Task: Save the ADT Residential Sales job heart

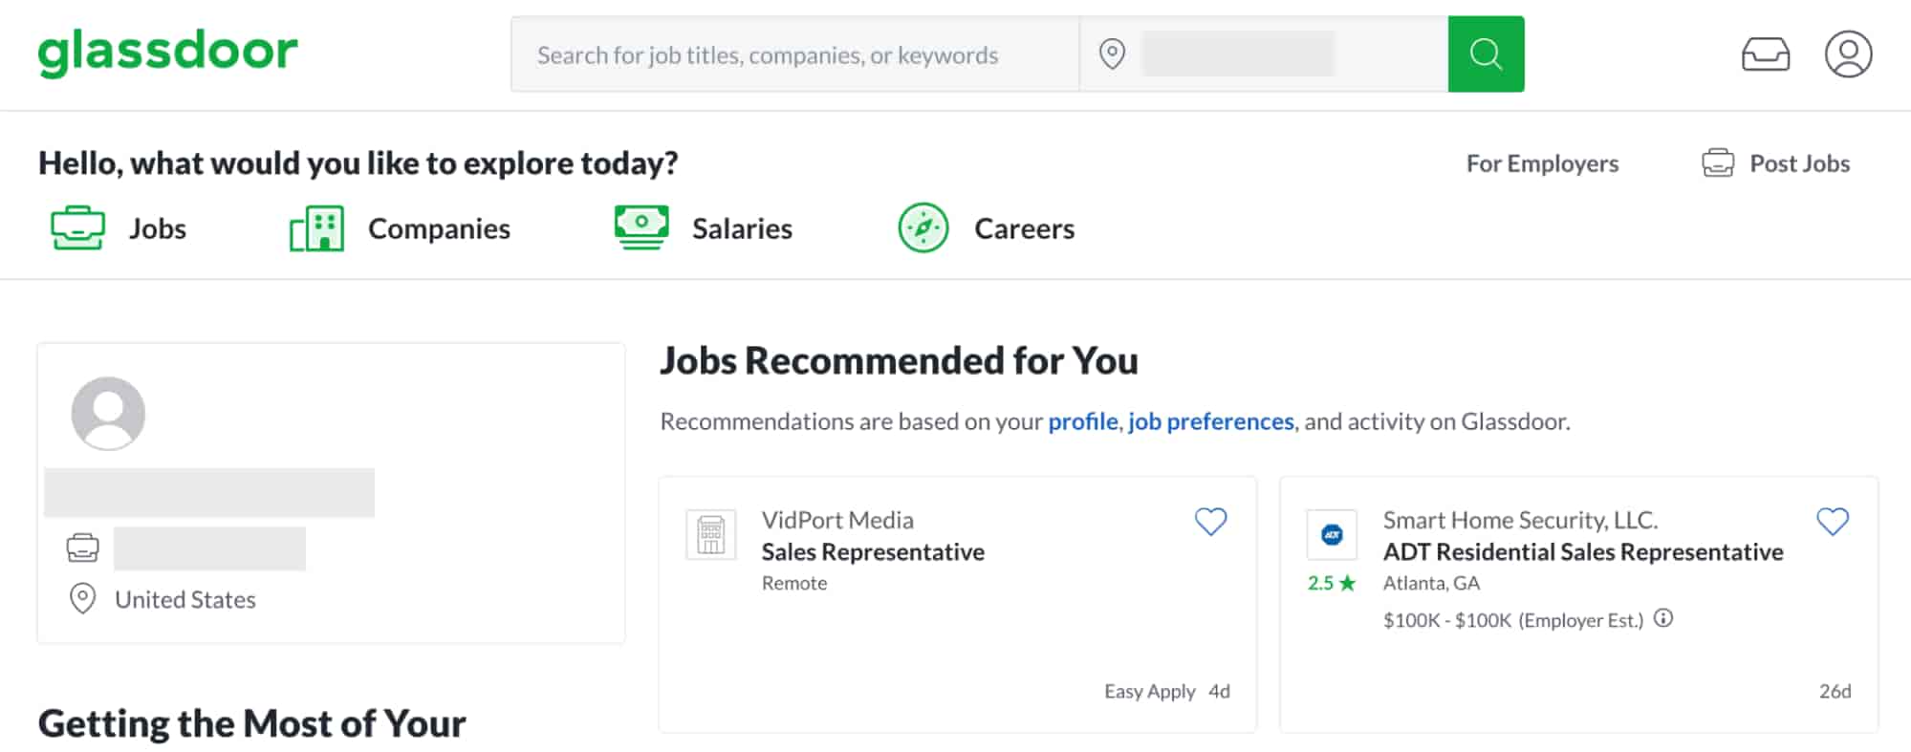Action: 1832,521
